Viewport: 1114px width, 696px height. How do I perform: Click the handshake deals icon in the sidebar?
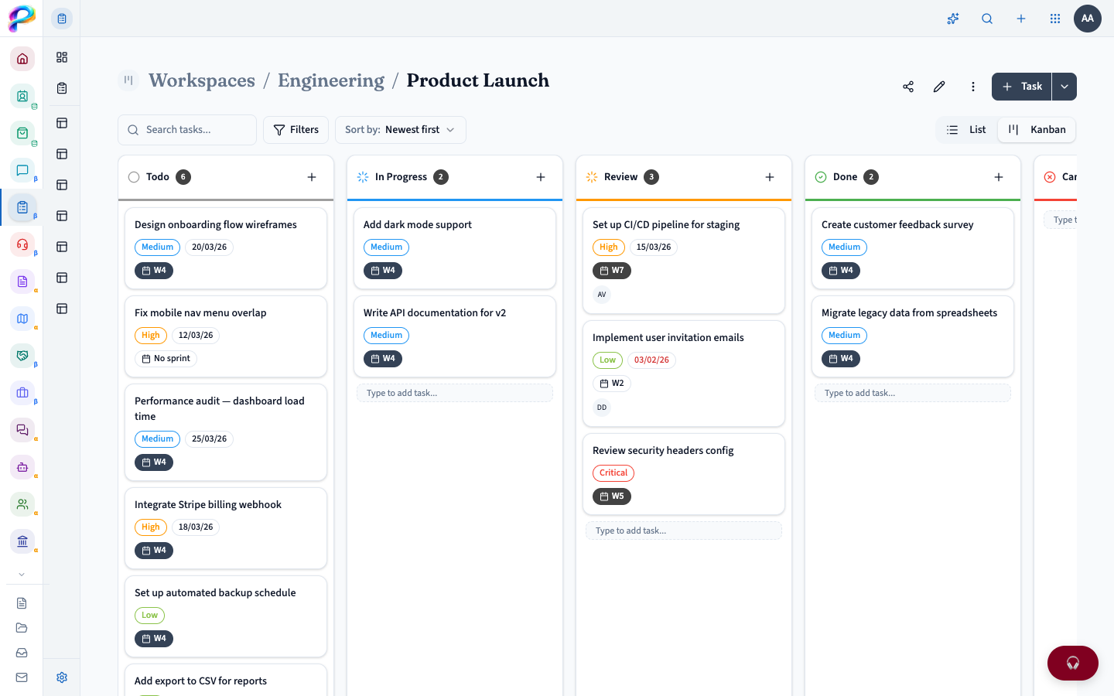pos(22,356)
